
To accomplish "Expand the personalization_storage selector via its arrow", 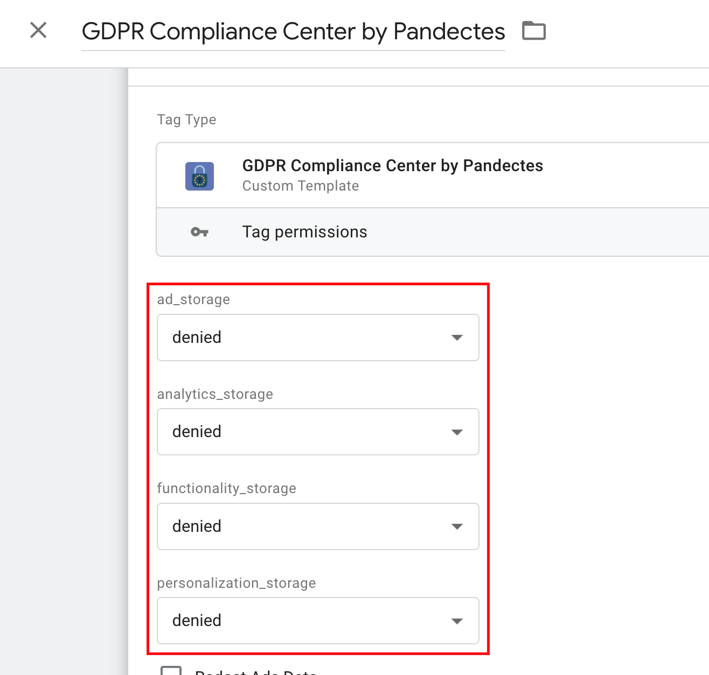I will [x=457, y=621].
